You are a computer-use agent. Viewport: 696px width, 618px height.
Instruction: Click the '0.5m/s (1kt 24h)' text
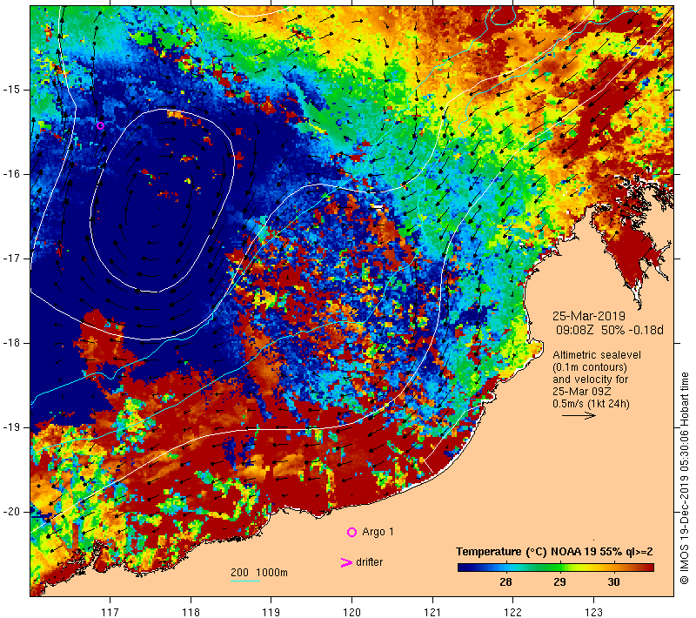point(591,404)
